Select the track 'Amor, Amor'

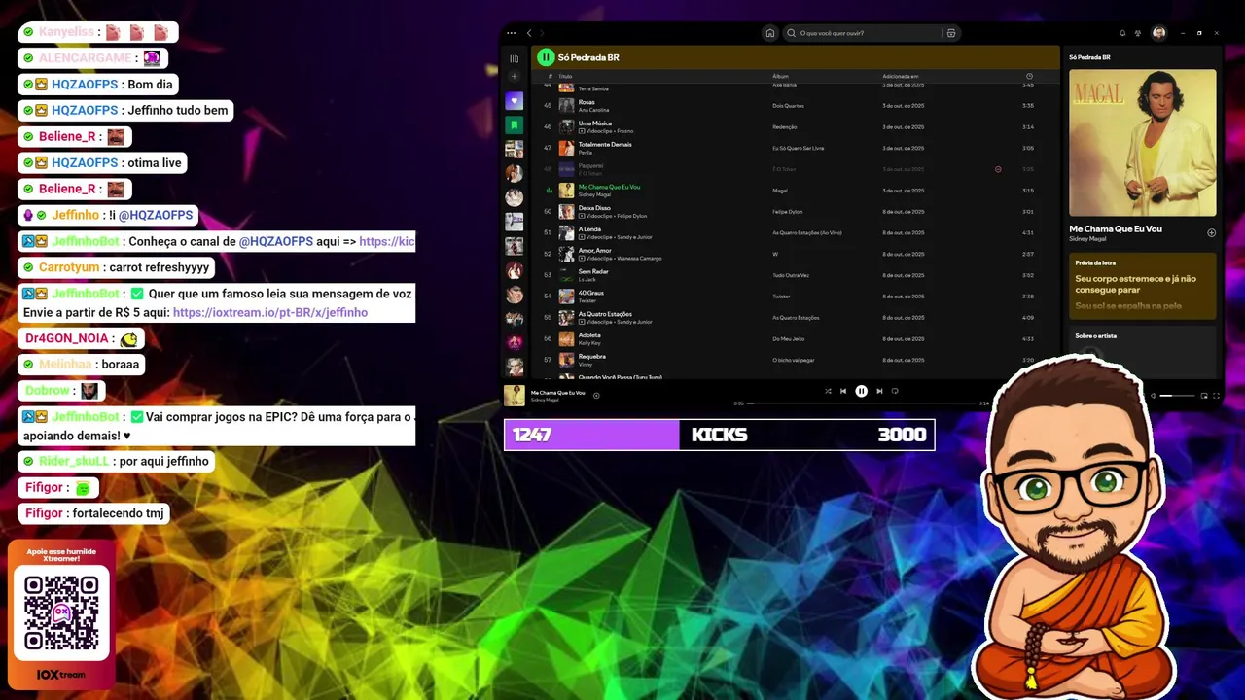pos(595,250)
